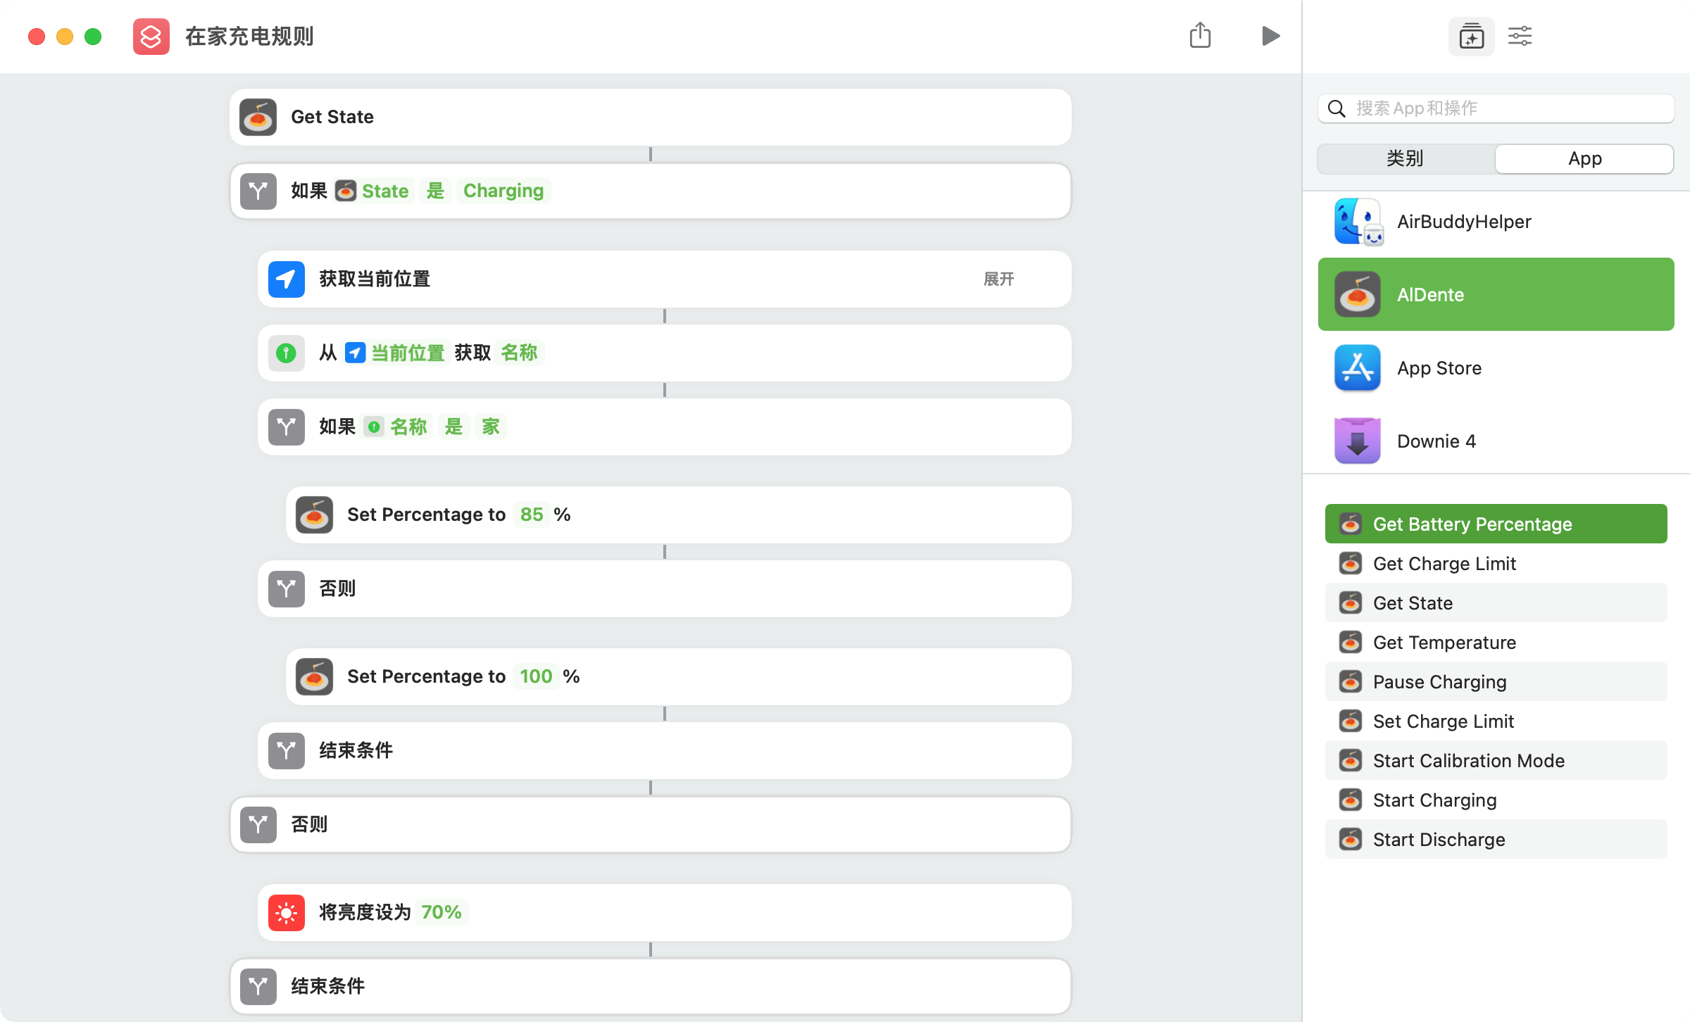Image resolution: width=1690 pixels, height=1022 pixels.
Task: Click the location arrow icon on 获取当前位置
Action: click(x=287, y=279)
